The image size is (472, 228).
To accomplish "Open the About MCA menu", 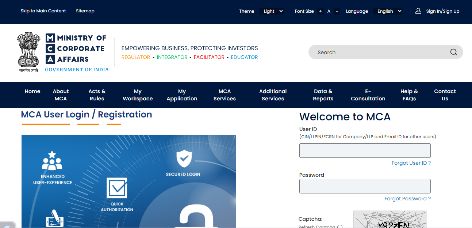I will point(61,95).
